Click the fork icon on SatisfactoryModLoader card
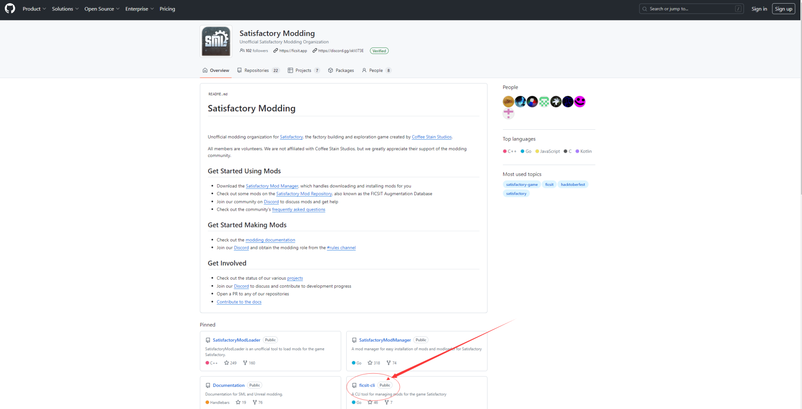This screenshot has height=409, width=802. pos(245,363)
